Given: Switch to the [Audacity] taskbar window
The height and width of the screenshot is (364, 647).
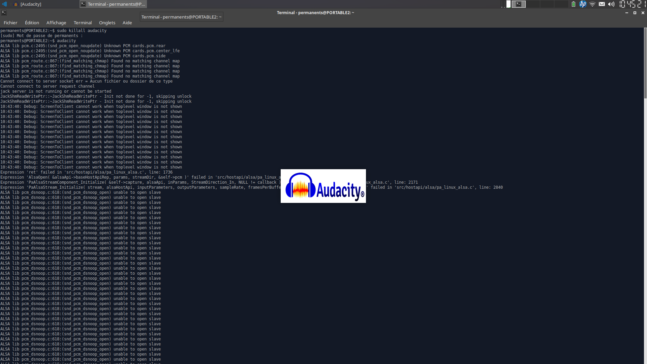Looking at the screenshot, I should [x=30, y=4].
